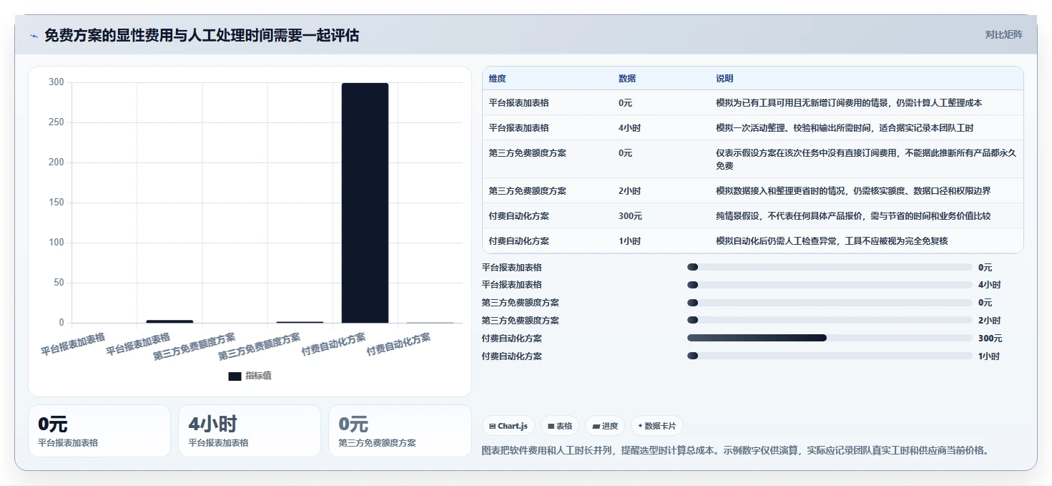Screen dimensions: 1052x486
Task: Click the 付费自动化方案 table cell in the 300元 row
Action: 519,216
